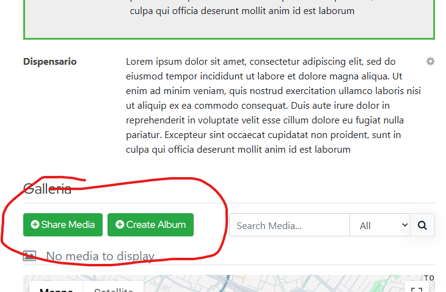Click the Dispensario field label
446x292 pixels.
point(50,62)
